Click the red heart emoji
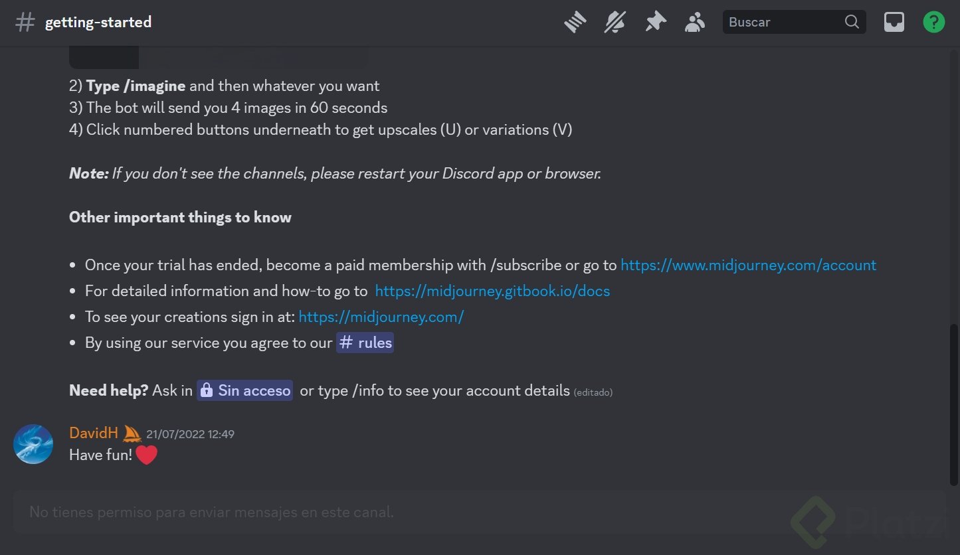This screenshot has width=960, height=555. click(x=147, y=455)
